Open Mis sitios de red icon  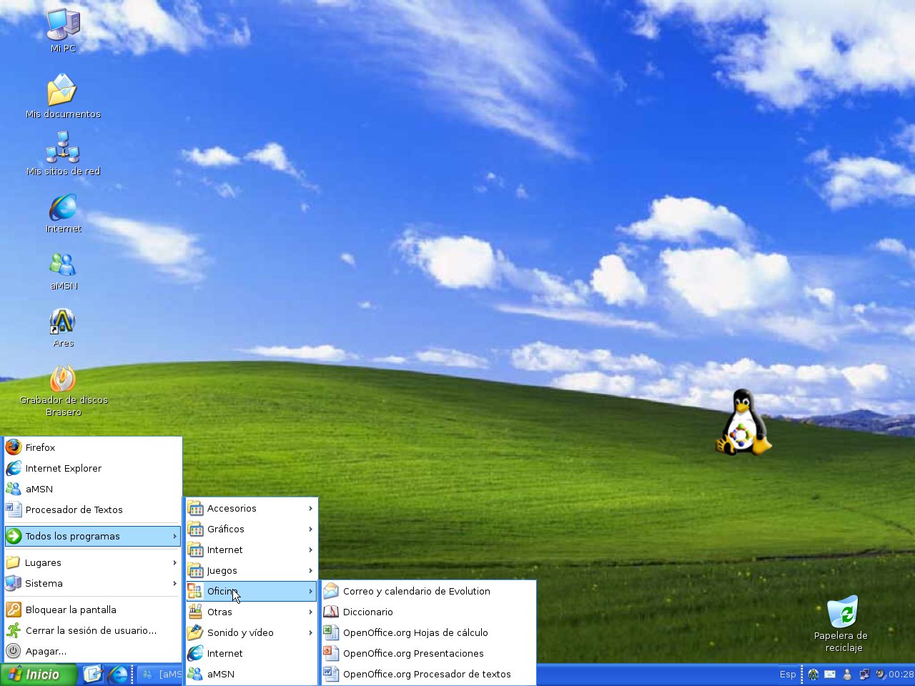point(63,148)
